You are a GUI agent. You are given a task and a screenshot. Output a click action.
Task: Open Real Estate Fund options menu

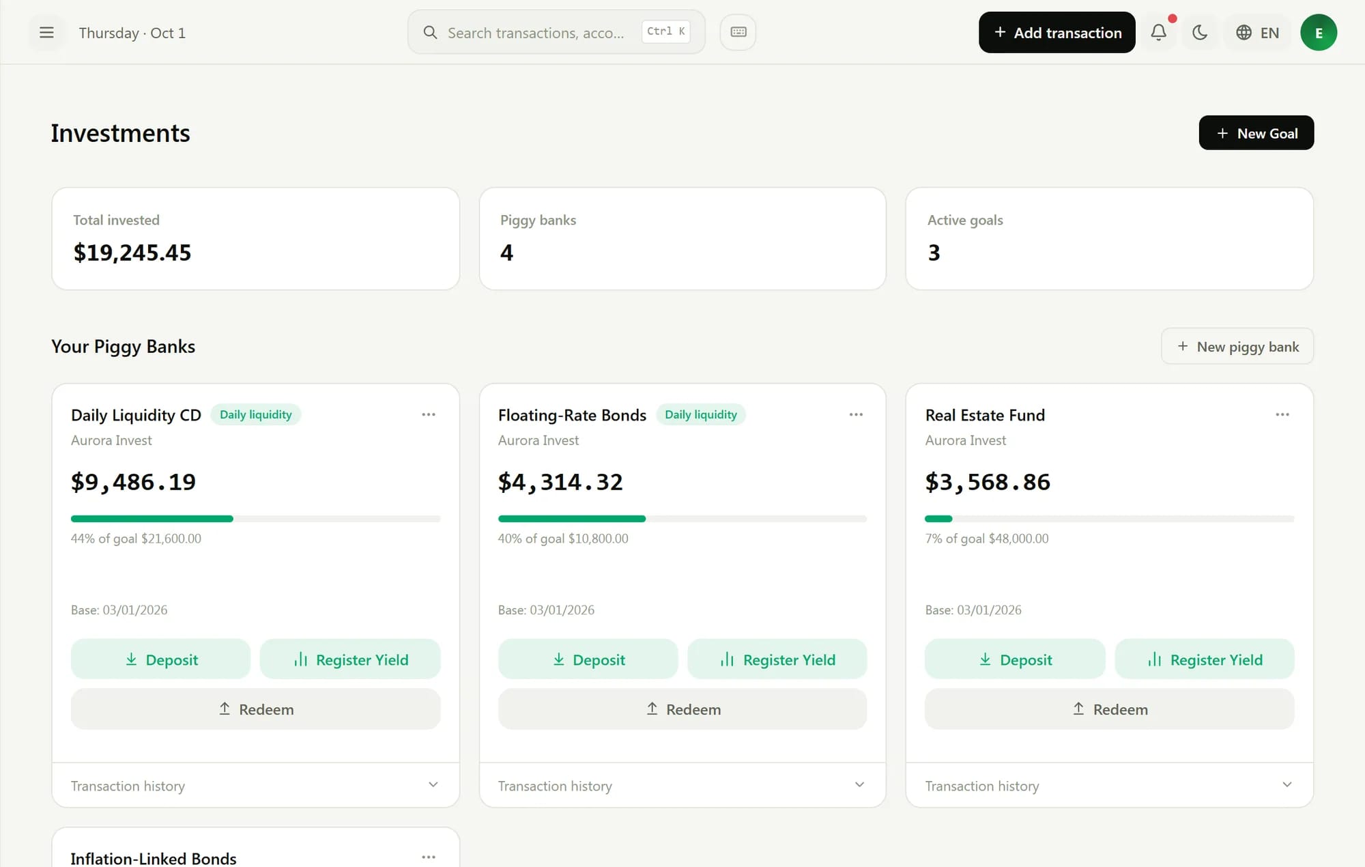coord(1282,414)
